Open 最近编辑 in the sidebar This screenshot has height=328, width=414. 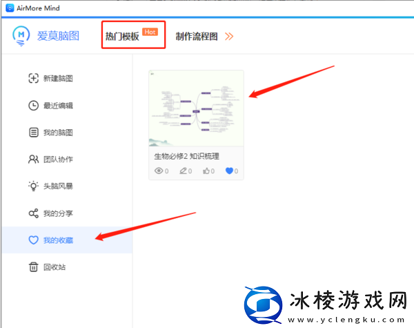point(58,106)
